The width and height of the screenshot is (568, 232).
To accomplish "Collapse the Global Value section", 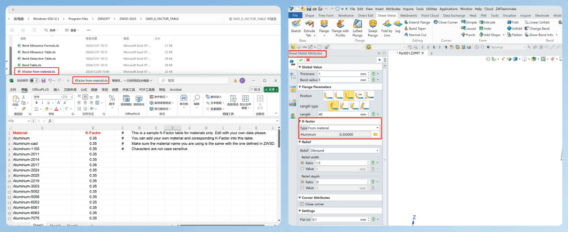I will (x=300, y=67).
